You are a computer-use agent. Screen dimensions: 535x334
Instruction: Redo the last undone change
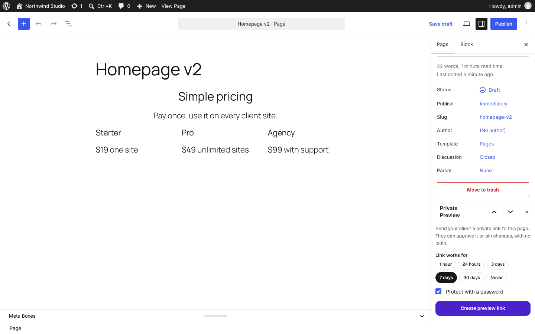[53, 24]
